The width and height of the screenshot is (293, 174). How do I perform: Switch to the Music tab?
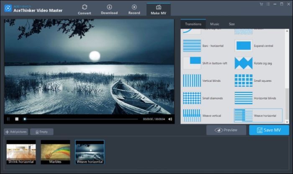click(214, 24)
